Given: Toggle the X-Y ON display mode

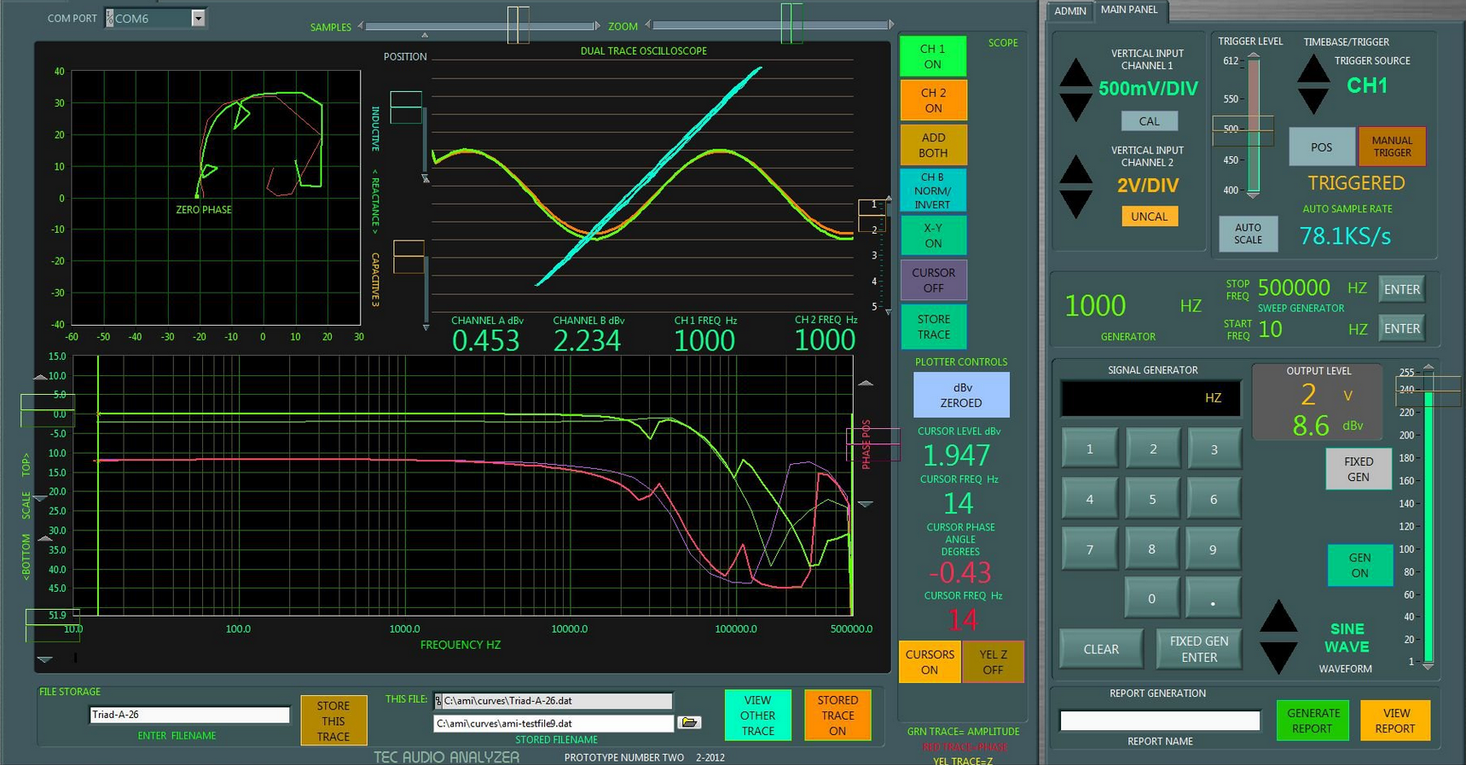Looking at the screenshot, I should [932, 235].
